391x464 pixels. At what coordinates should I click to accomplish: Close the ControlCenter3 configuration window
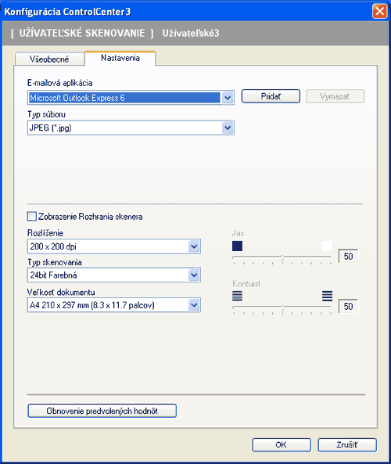click(380, 12)
